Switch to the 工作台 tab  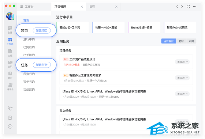(x=34, y=7)
